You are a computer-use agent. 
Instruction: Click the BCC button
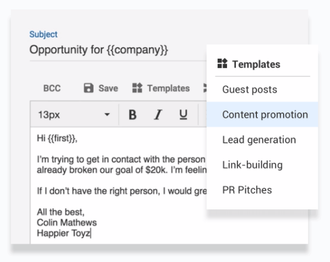[52, 88]
